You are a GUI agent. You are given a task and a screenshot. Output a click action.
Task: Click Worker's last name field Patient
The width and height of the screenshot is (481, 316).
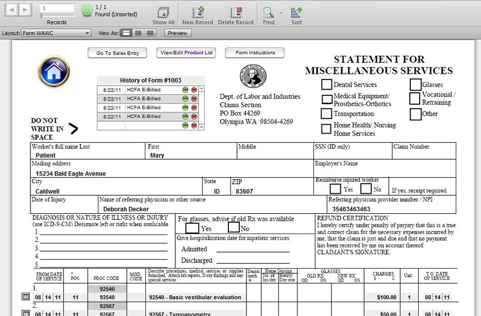(x=88, y=155)
